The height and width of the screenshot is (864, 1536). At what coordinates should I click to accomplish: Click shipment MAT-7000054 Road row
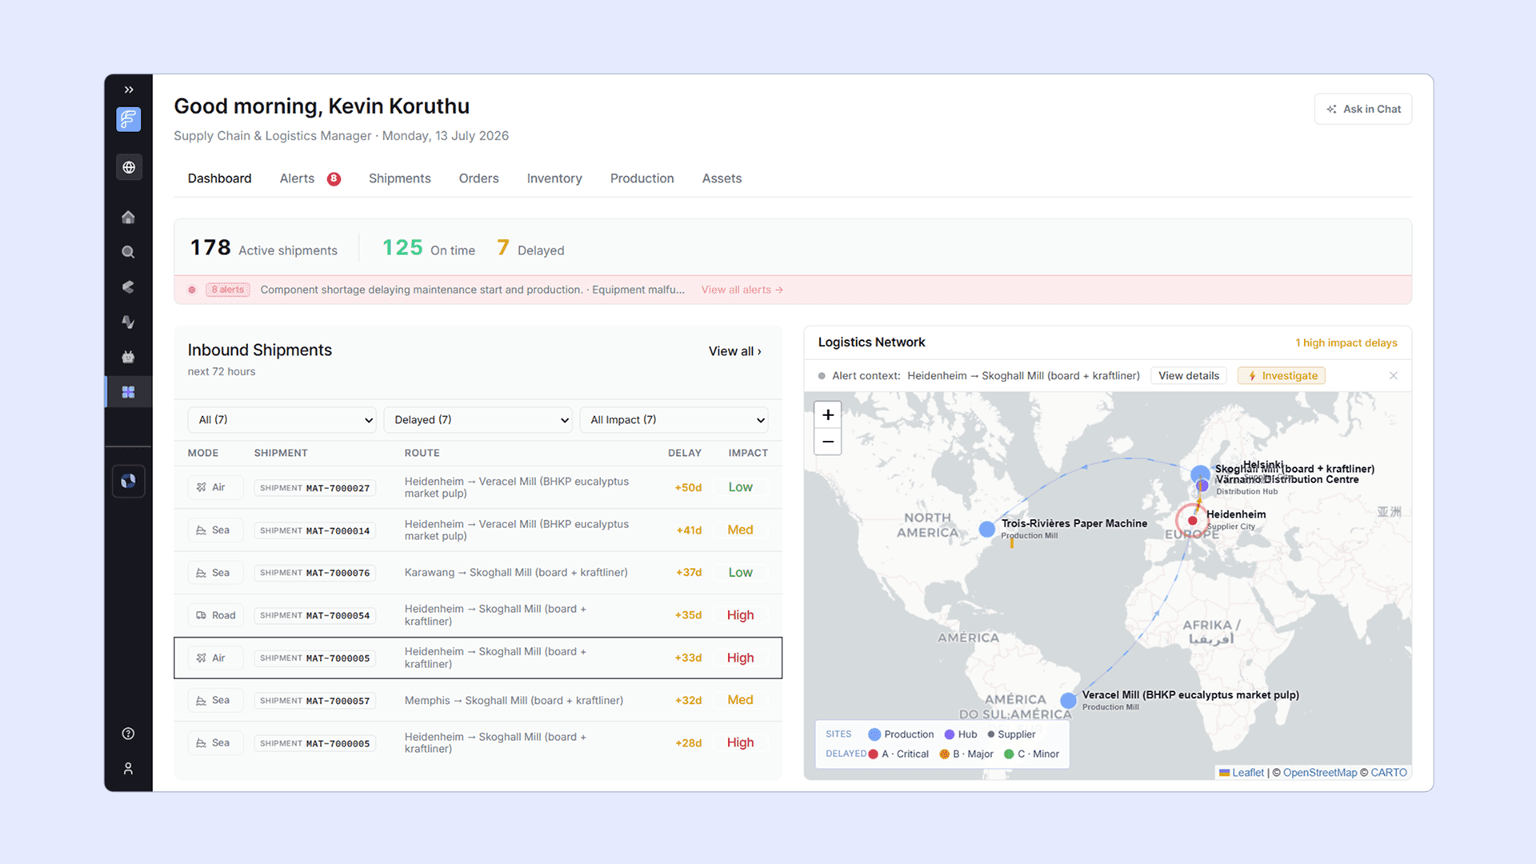pos(478,615)
